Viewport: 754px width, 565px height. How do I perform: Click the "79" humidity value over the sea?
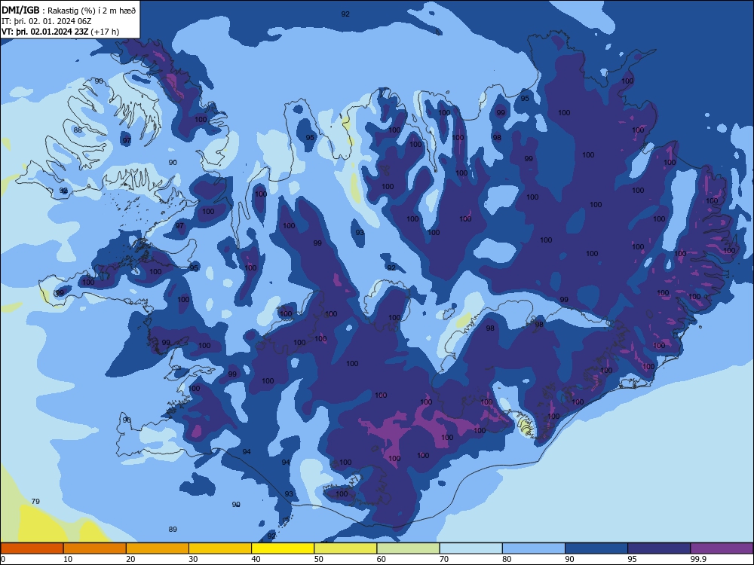[35, 502]
